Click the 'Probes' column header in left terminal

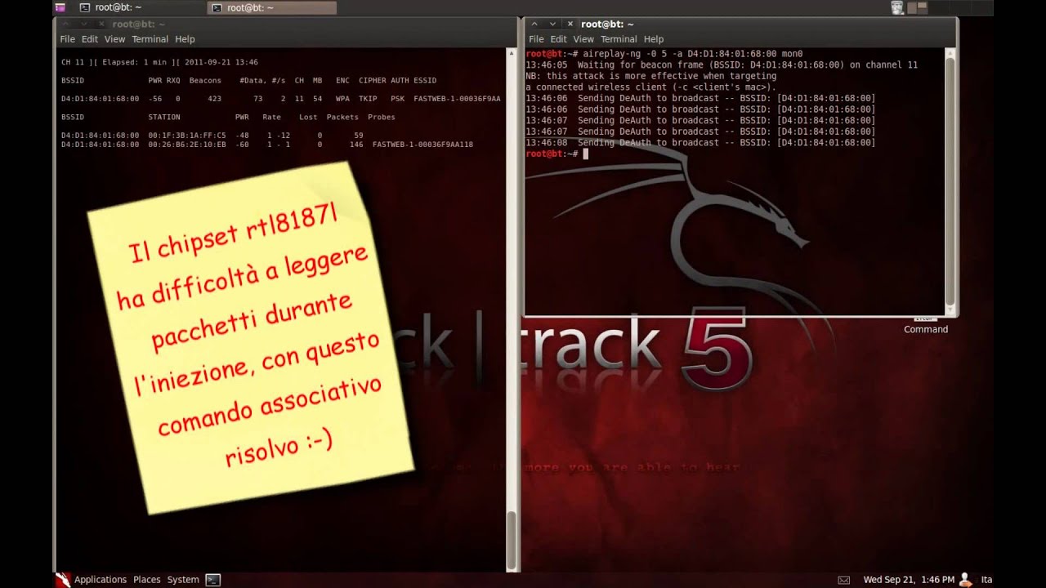pos(382,118)
